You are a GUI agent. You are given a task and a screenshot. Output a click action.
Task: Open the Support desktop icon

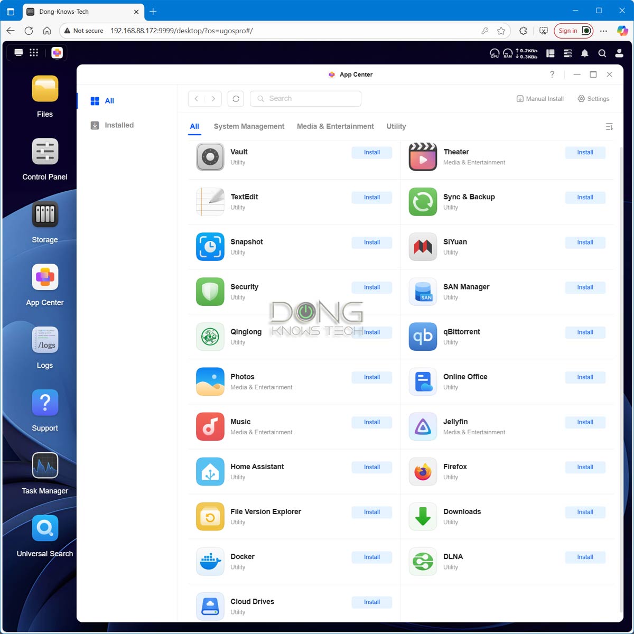tap(45, 403)
